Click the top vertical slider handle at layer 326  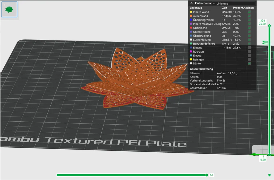click(x=269, y=25)
